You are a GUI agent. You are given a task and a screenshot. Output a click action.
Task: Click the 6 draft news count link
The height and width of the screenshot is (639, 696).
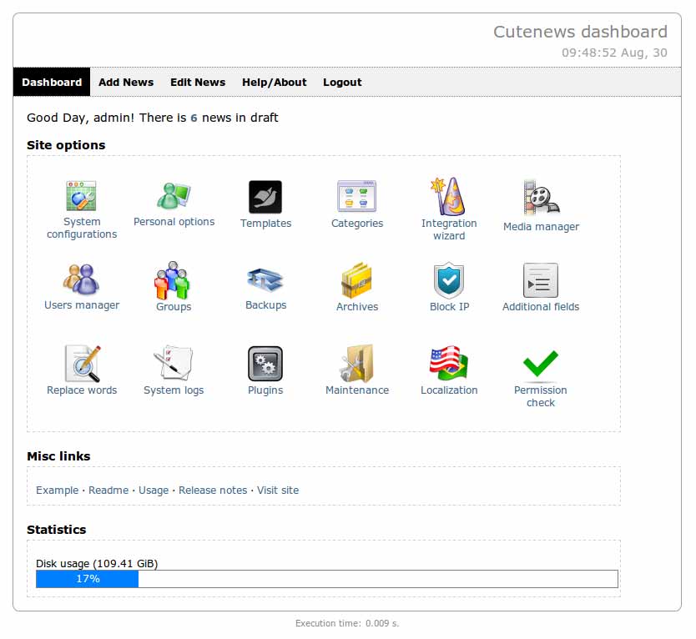pos(194,118)
